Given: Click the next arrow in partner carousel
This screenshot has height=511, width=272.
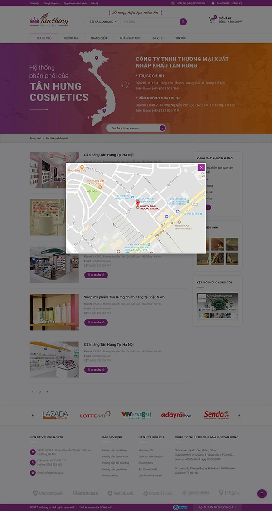Looking at the screenshot, I should 239,415.
